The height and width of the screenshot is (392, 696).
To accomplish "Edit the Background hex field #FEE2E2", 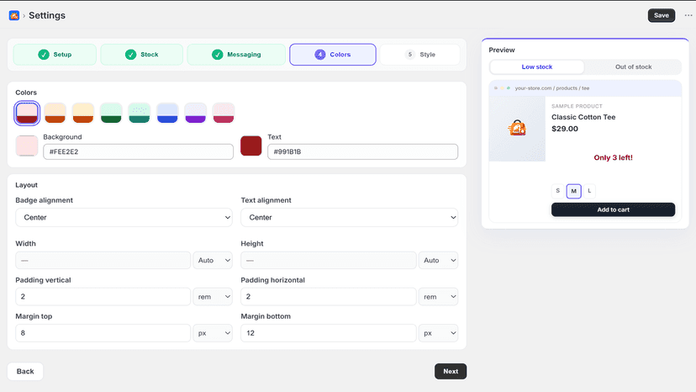I will coord(138,152).
